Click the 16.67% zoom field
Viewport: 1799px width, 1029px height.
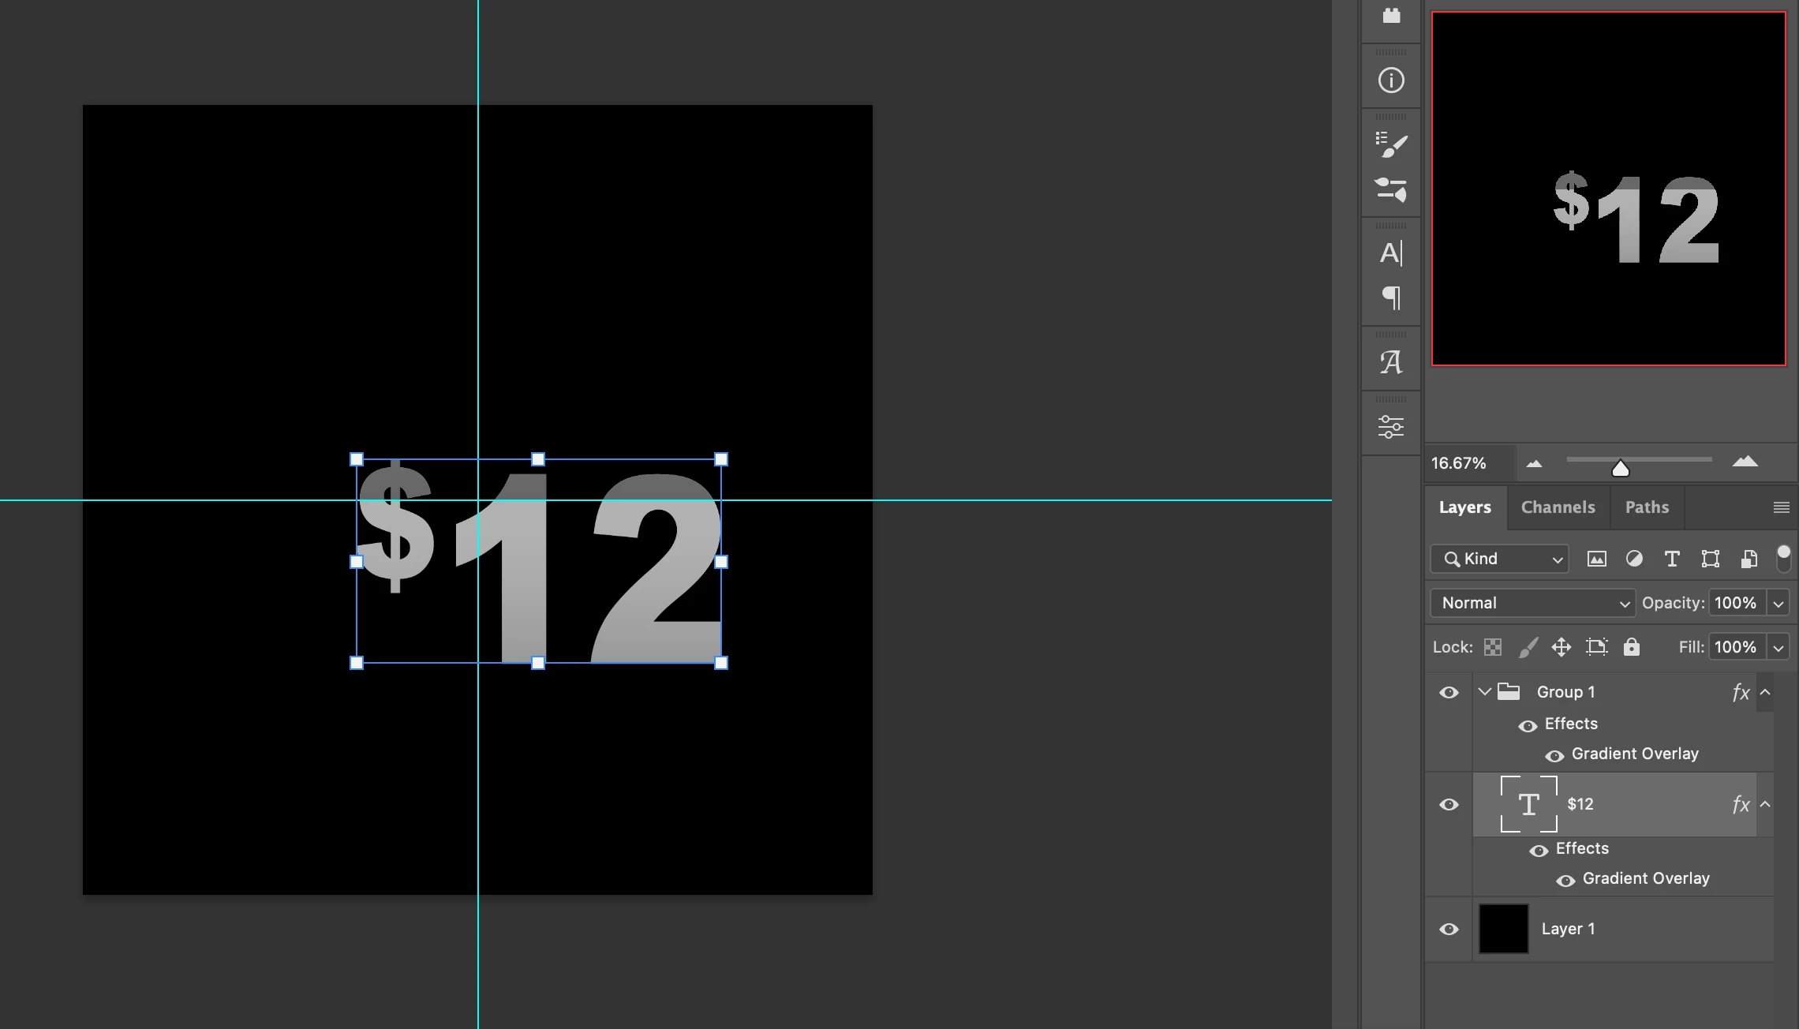pyautogui.click(x=1460, y=463)
